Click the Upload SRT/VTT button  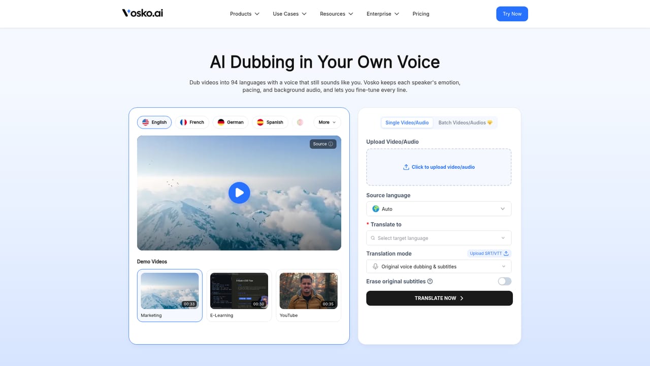489,253
